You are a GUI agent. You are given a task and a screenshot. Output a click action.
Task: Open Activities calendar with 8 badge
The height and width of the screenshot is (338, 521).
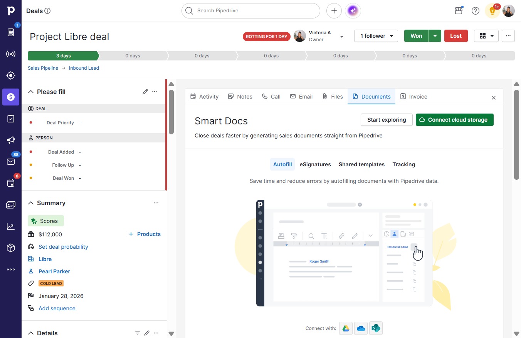pyautogui.click(x=11, y=183)
